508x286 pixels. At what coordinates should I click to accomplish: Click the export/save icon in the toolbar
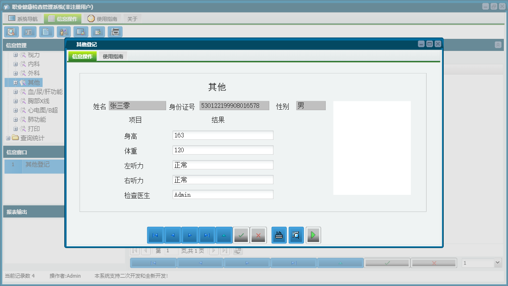(97, 31)
